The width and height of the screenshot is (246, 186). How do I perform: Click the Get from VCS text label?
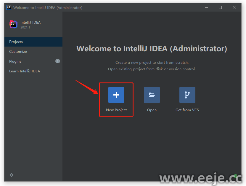[x=187, y=110]
